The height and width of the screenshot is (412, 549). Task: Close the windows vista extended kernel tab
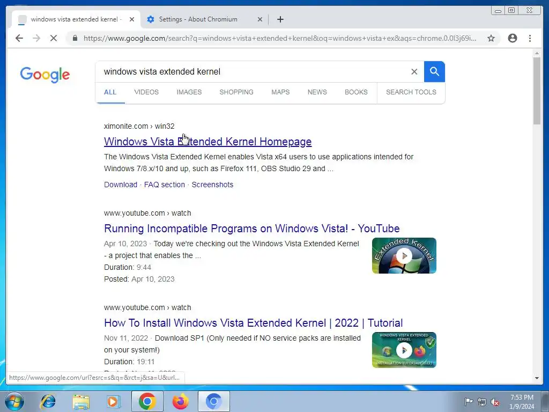132,19
